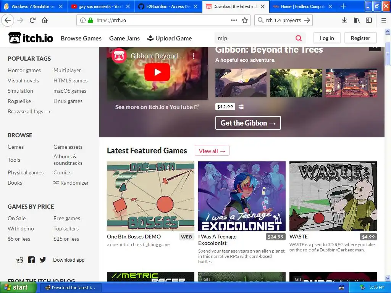Open itch.io Twitter icon link

43,260
